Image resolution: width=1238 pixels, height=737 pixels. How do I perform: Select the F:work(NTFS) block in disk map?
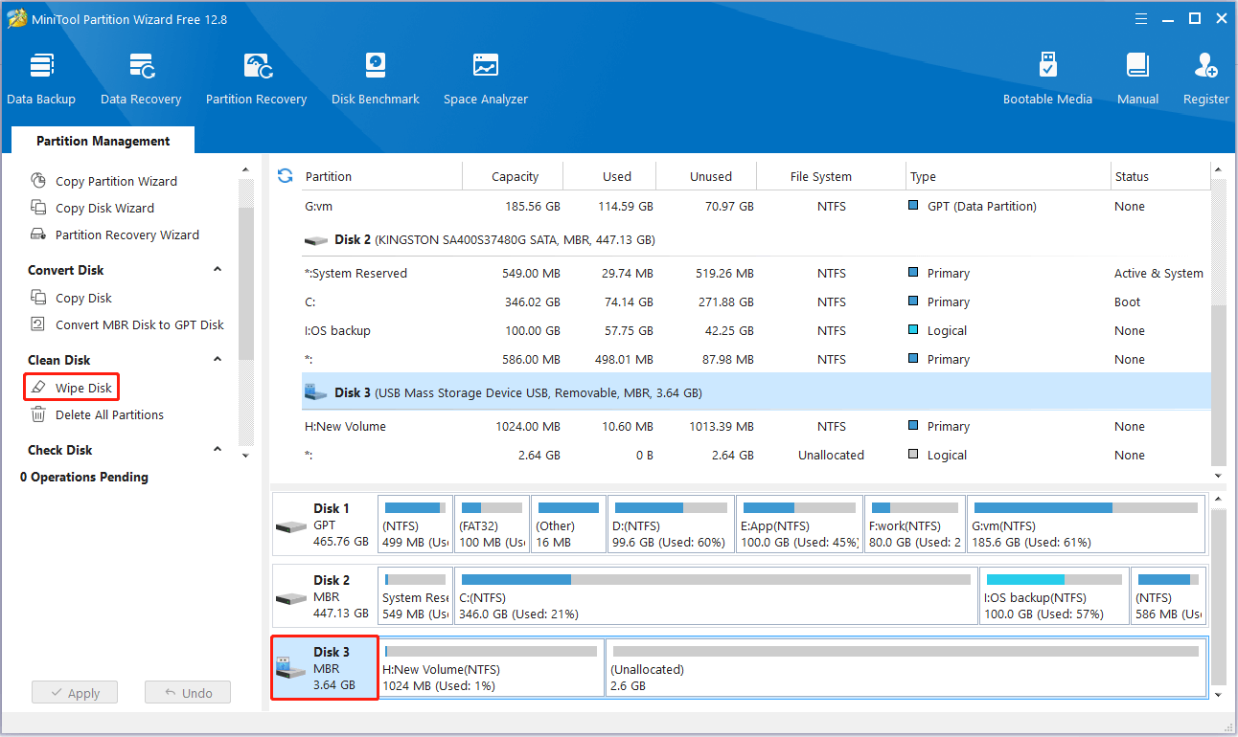coord(914,525)
